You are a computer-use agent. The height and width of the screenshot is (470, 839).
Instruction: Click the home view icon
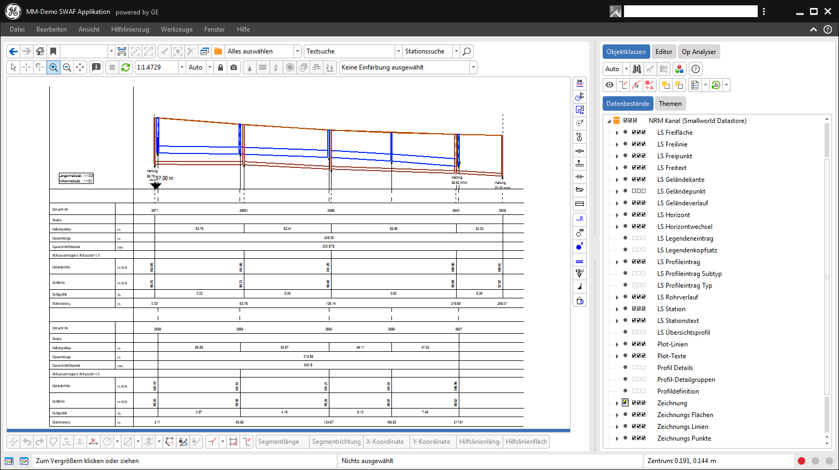point(40,51)
